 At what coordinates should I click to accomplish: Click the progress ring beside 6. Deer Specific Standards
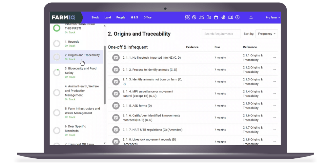(57, 131)
